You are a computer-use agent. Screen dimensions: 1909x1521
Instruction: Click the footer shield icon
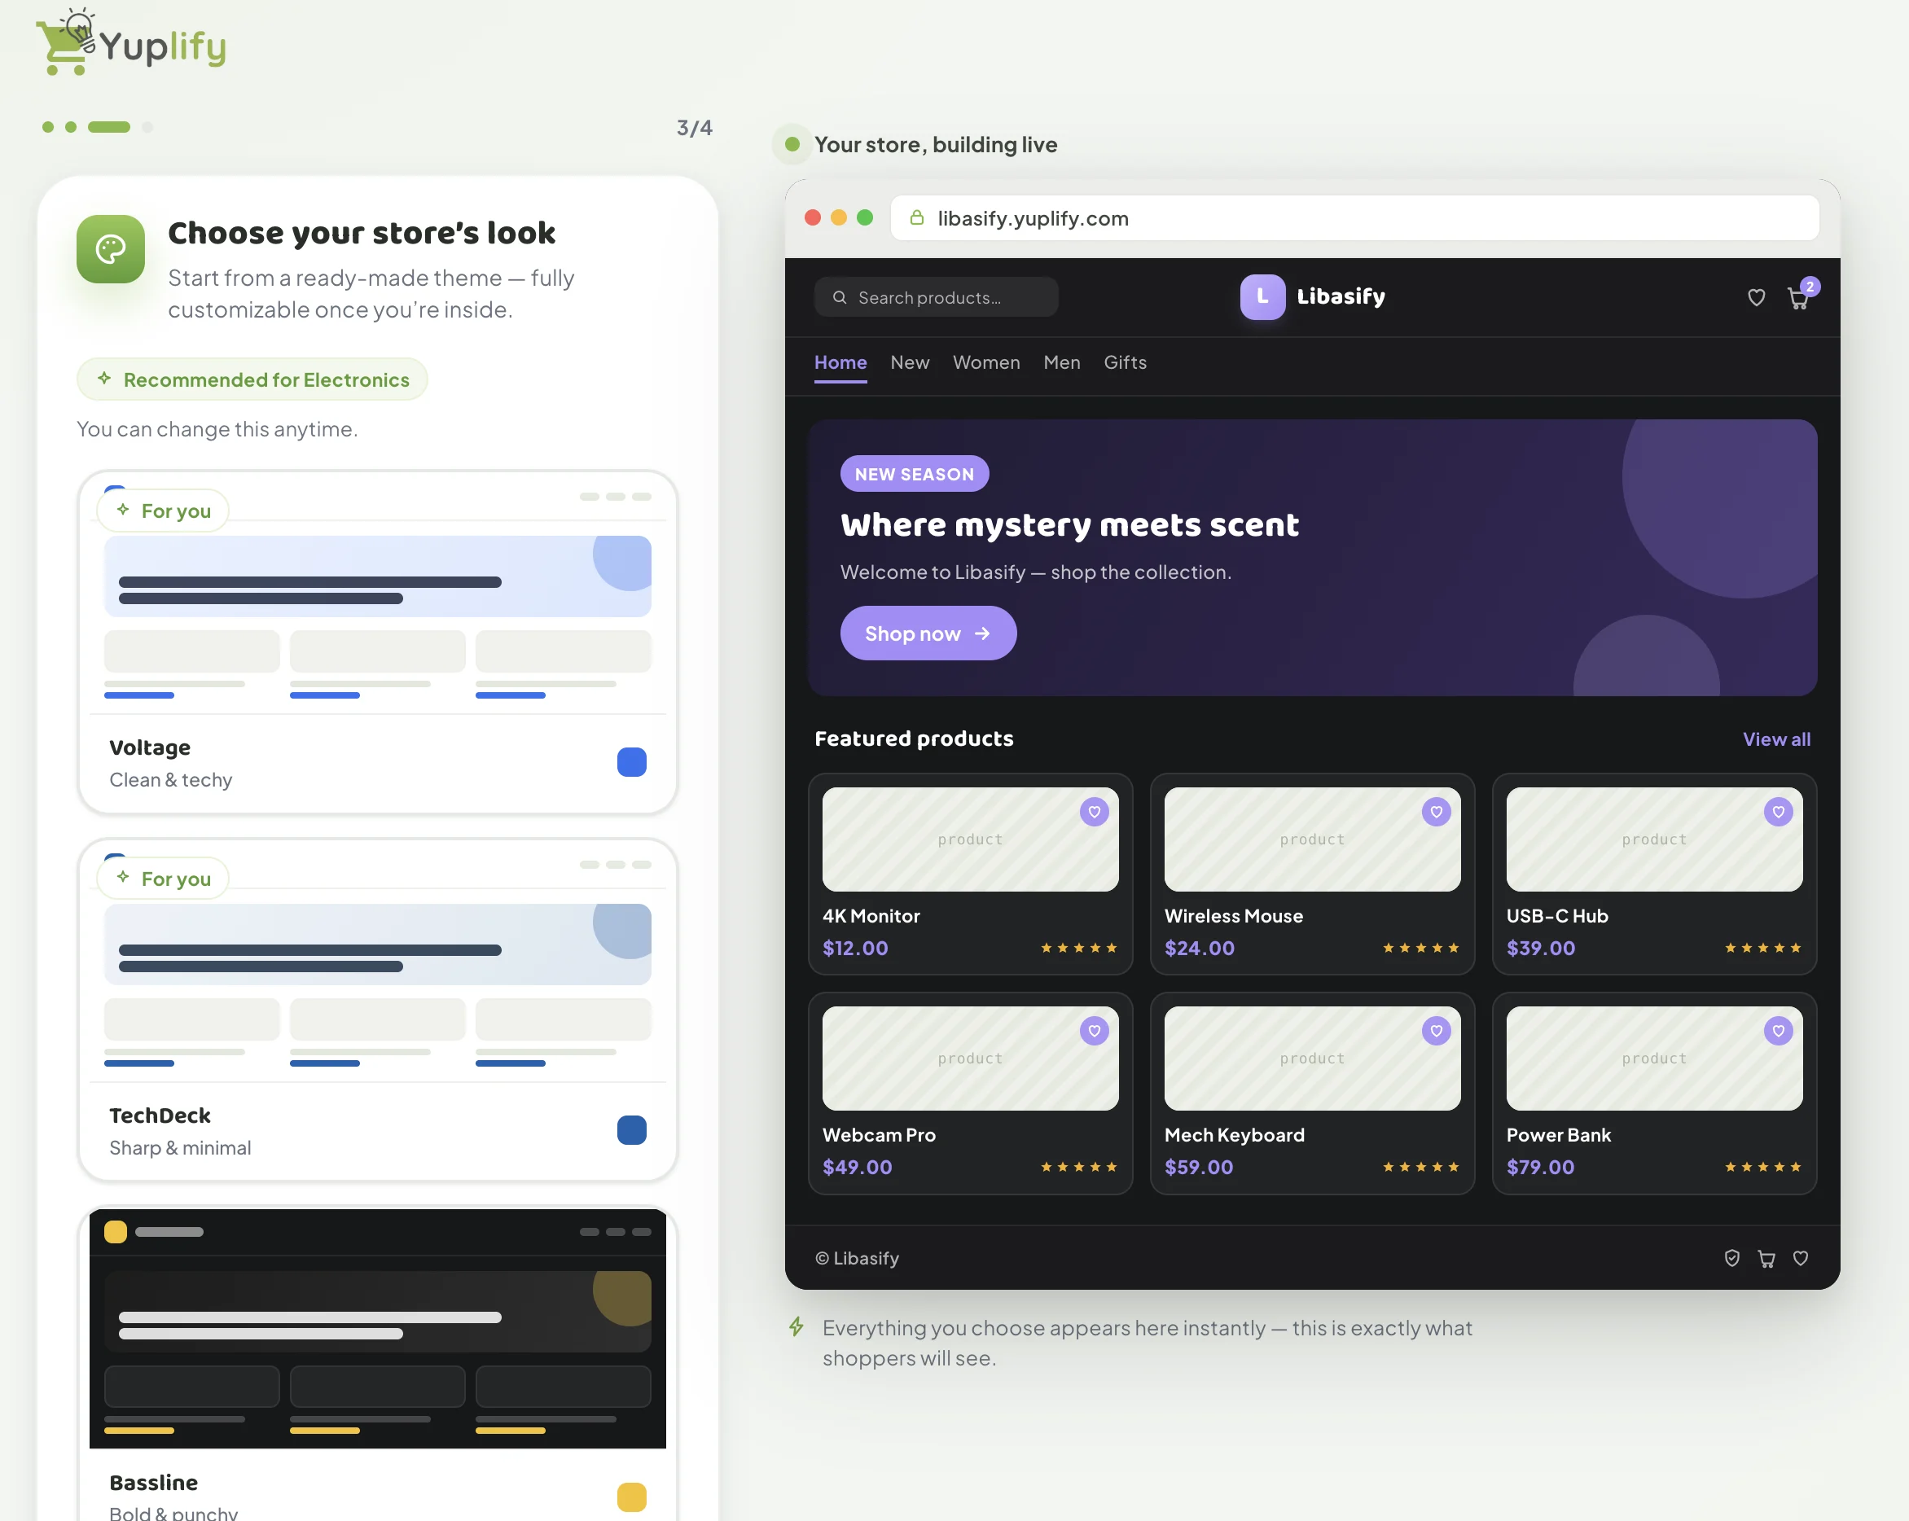click(x=1731, y=1258)
